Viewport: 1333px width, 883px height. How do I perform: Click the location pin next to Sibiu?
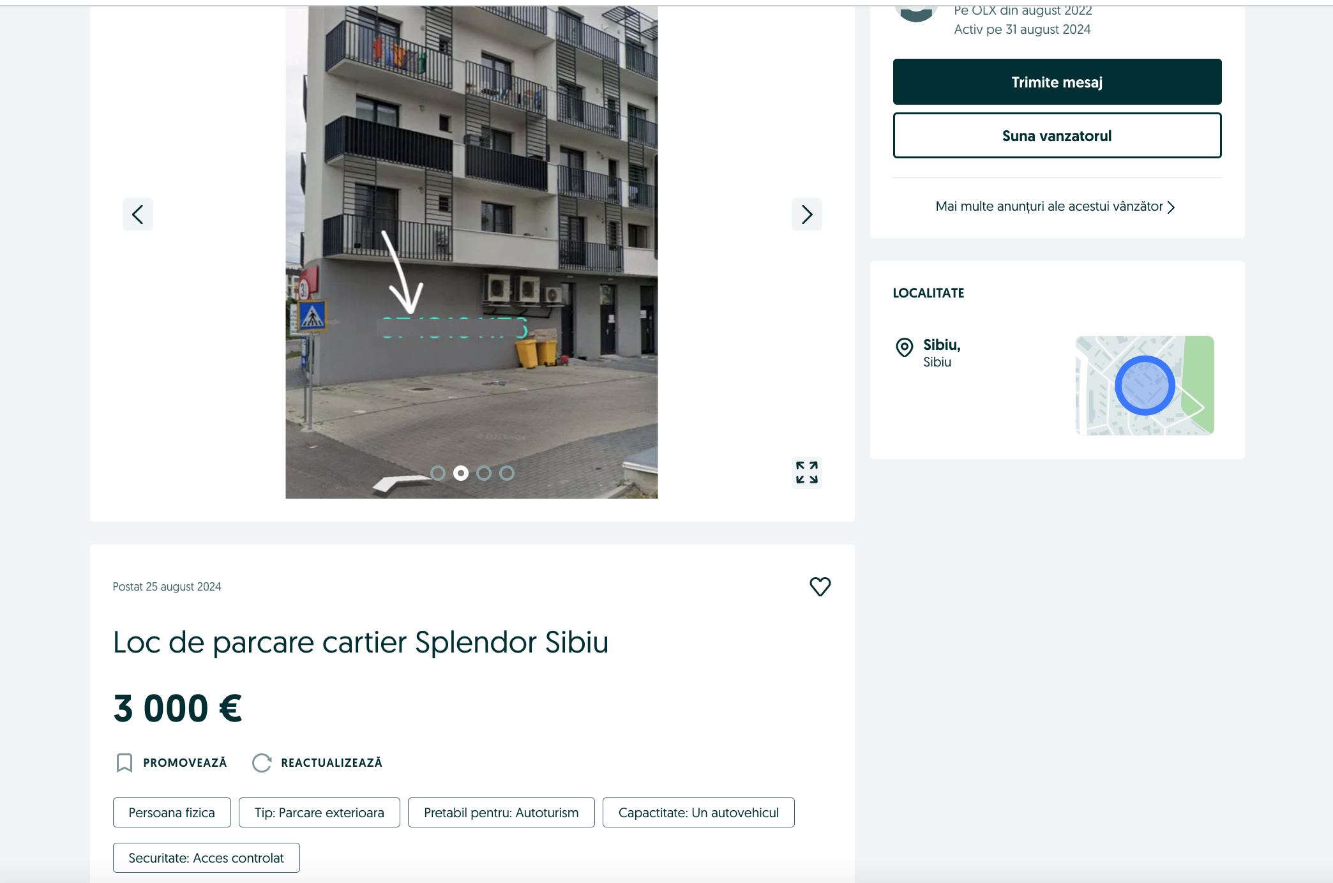click(905, 347)
